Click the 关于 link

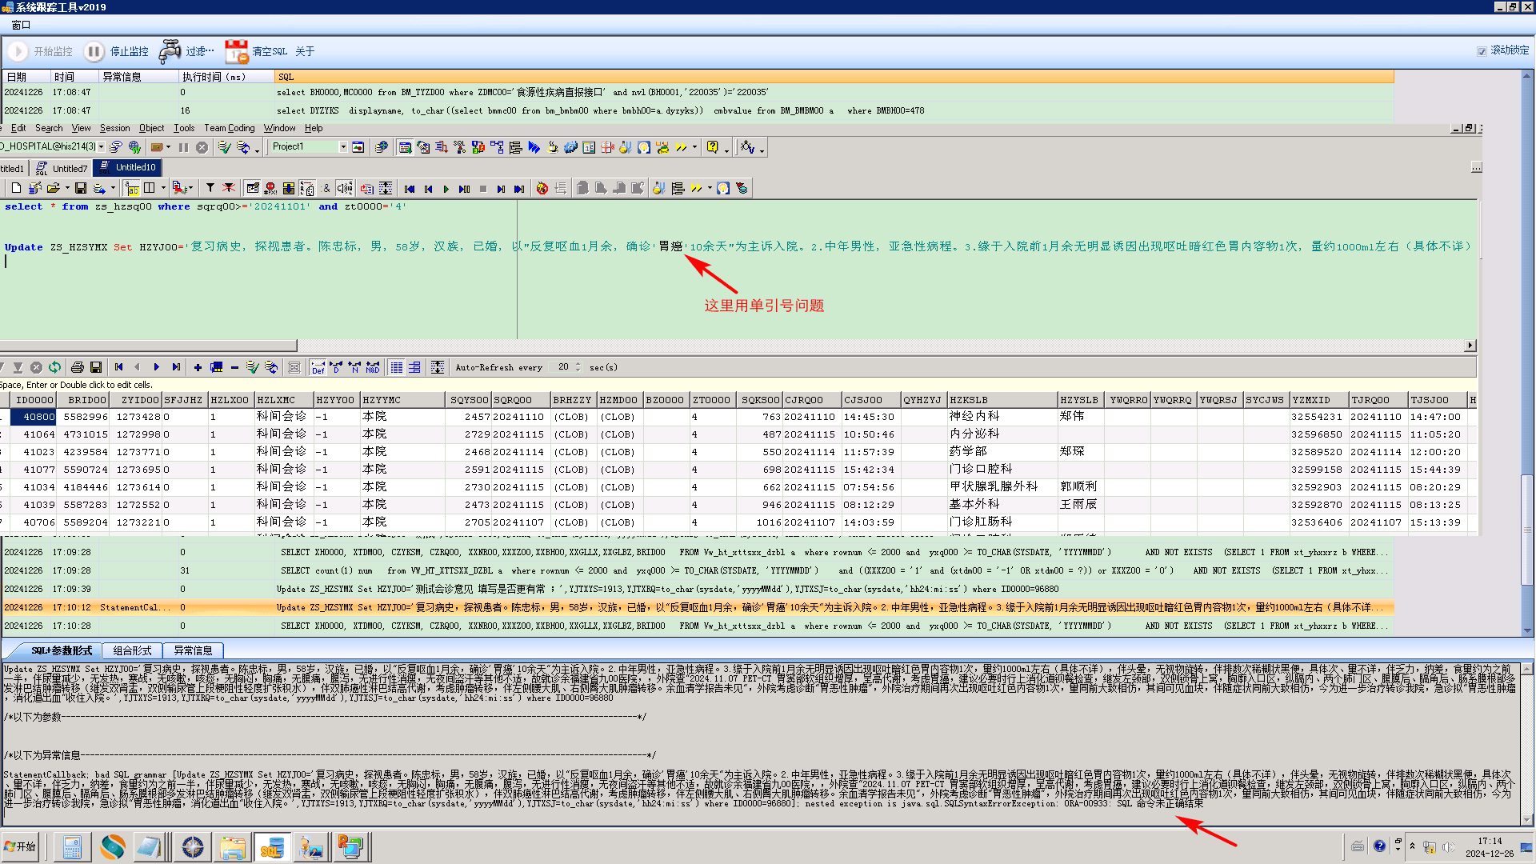tap(304, 51)
